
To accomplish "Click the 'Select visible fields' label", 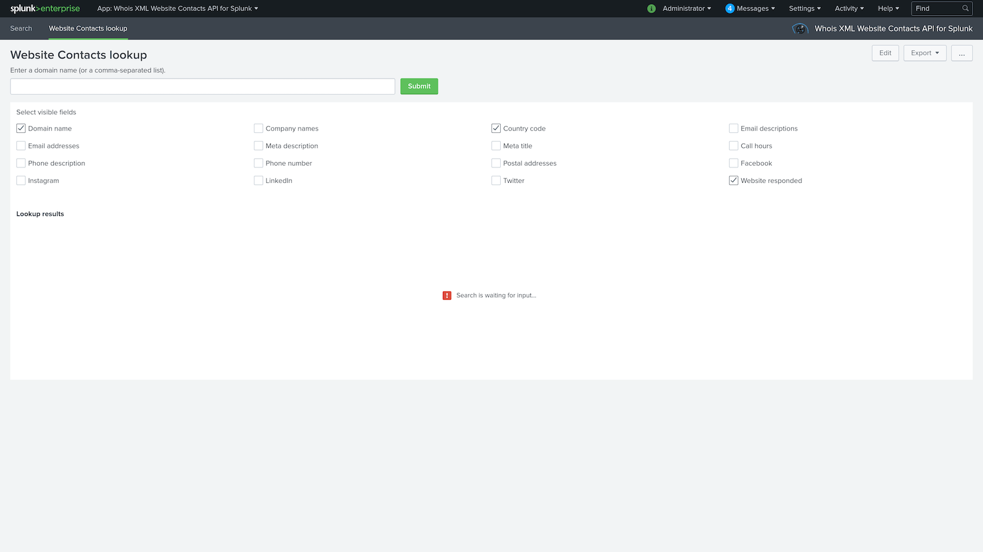I will (x=46, y=112).
